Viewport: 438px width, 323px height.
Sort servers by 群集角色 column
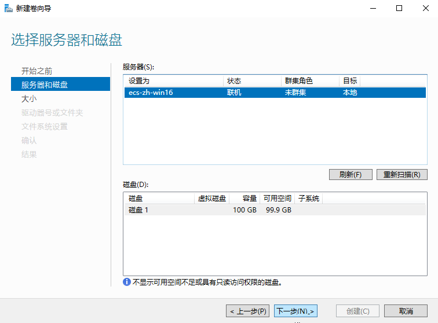coord(309,81)
